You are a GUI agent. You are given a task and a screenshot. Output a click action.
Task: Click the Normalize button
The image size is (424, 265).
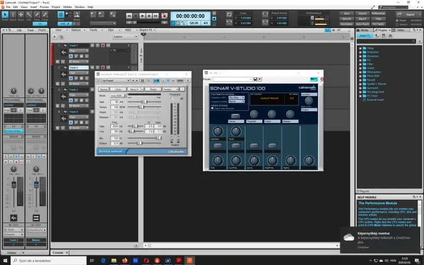(x=346, y=24)
